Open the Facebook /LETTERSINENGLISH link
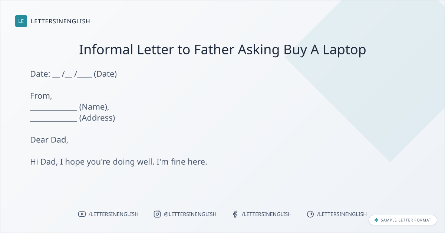Viewport: 445px width, 233px height. pos(267,214)
